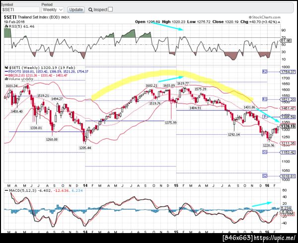The height and width of the screenshot is (243, 298).
Task: Open the Period dropdown set to Weekly
Action: [53, 9]
